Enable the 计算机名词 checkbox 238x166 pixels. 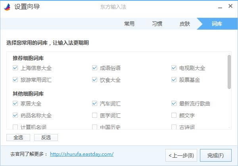pos(15,127)
